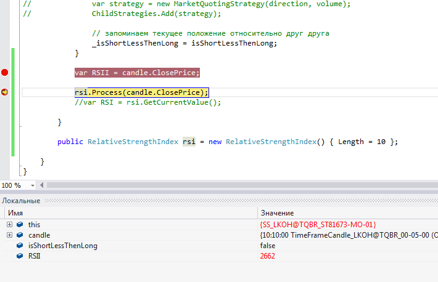Click the RSII value 2662
The width and height of the screenshot is (438, 282).
click(267, 256)
